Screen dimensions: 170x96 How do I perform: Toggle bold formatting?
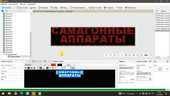tap(47, 68)
